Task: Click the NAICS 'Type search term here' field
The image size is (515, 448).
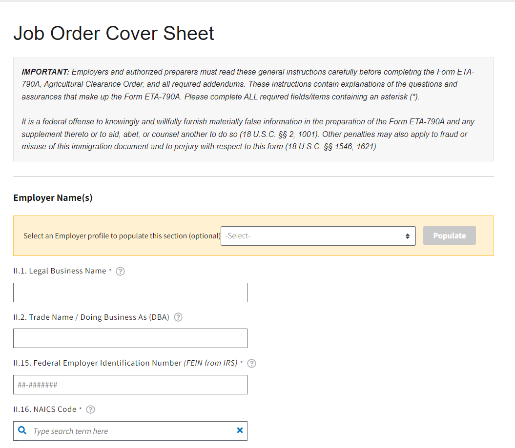Action: coord(132,431)
